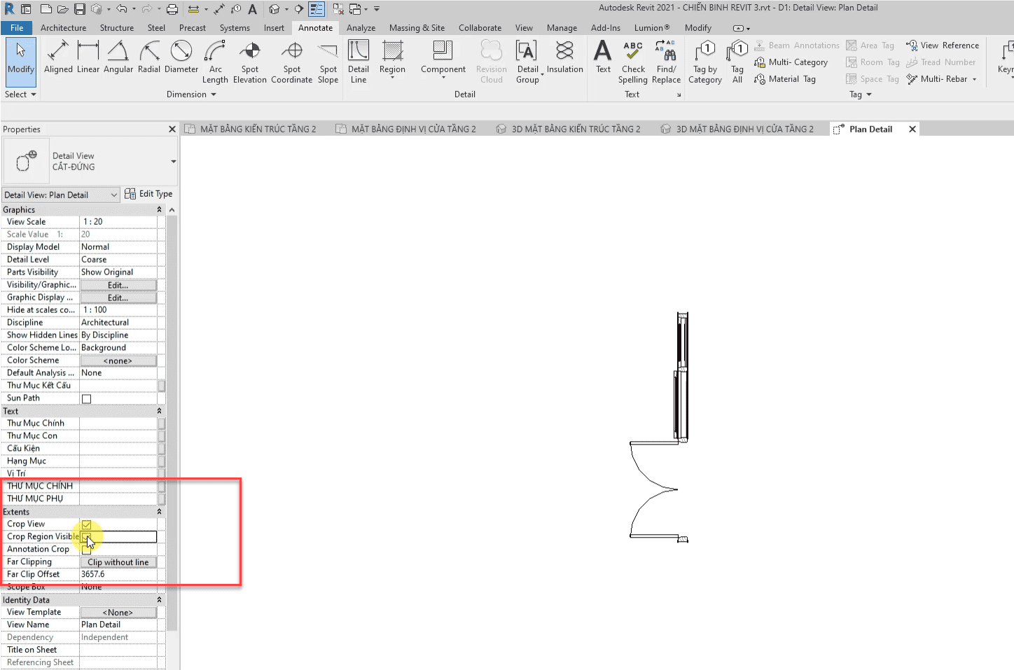The image size is (1014, 670).
Task: Click the View Reference tool
Action: pos(943,46)
